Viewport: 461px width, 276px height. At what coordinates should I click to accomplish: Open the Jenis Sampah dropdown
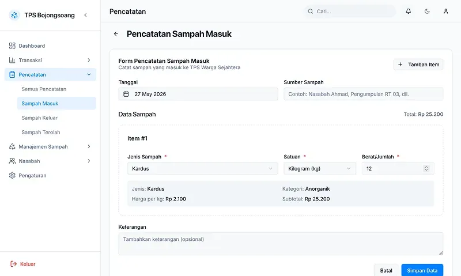coord(203,168)
